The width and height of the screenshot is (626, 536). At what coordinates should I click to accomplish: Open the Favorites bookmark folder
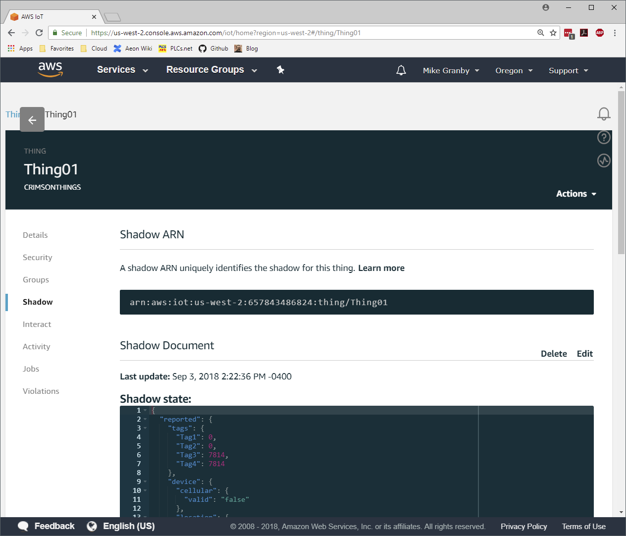coord(56,49)
